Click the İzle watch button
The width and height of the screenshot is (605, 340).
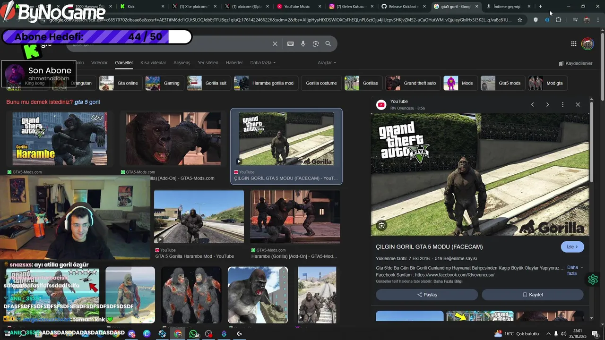click(572, 247)
